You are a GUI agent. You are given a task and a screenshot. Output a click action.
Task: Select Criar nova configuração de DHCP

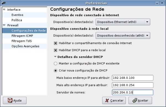coord(56,71)
